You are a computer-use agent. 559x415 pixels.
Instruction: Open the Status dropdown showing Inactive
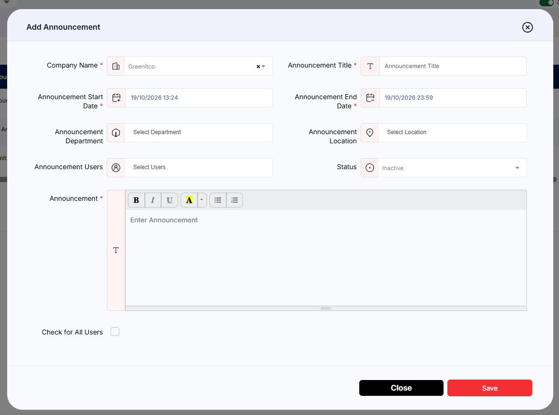[x=452, y=168]
